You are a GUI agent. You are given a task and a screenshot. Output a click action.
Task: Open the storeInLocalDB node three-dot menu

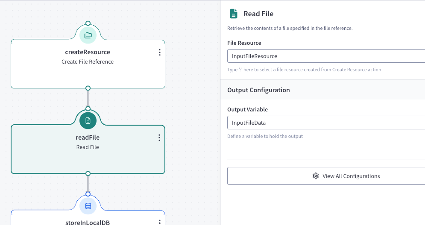(160, 222)
